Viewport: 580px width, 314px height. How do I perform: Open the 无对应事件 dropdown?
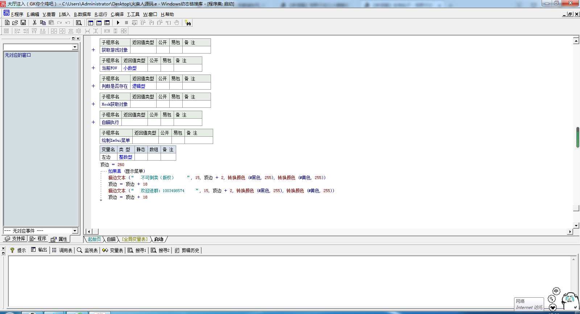click(75, 231)
